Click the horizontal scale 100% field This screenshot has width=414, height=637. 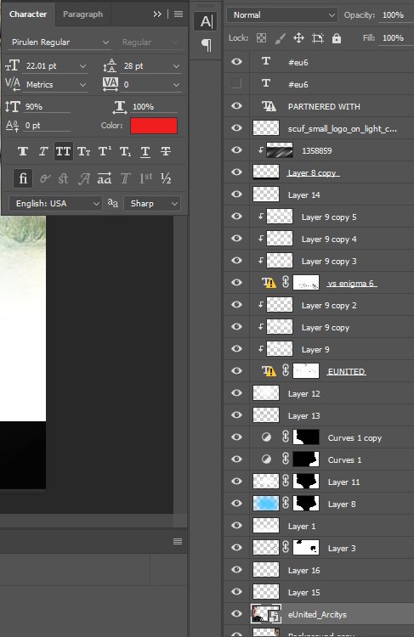(x=154, y=107)
